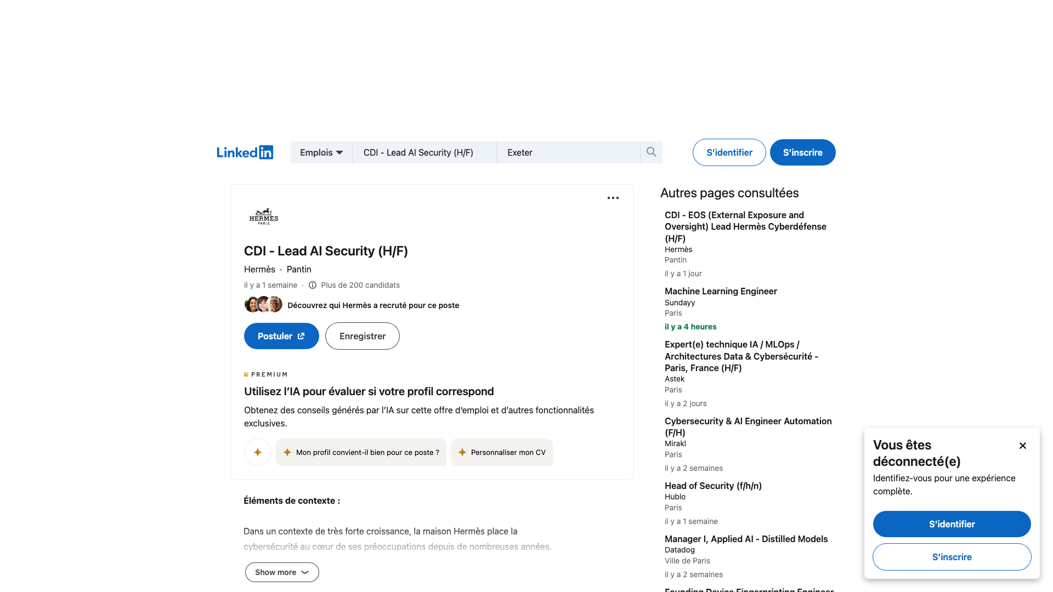Click the 'Hublo' company text
This screenshot has height=592, width=1053.
(x=675, y=497)
